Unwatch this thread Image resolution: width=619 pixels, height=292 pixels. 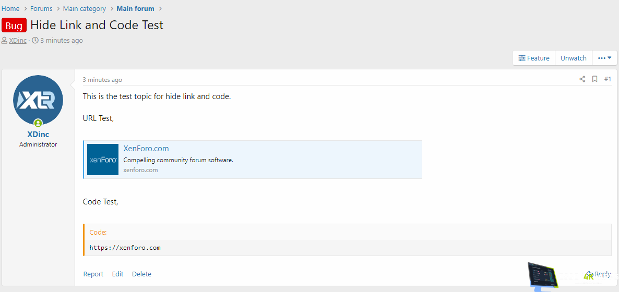click(573, 58)
